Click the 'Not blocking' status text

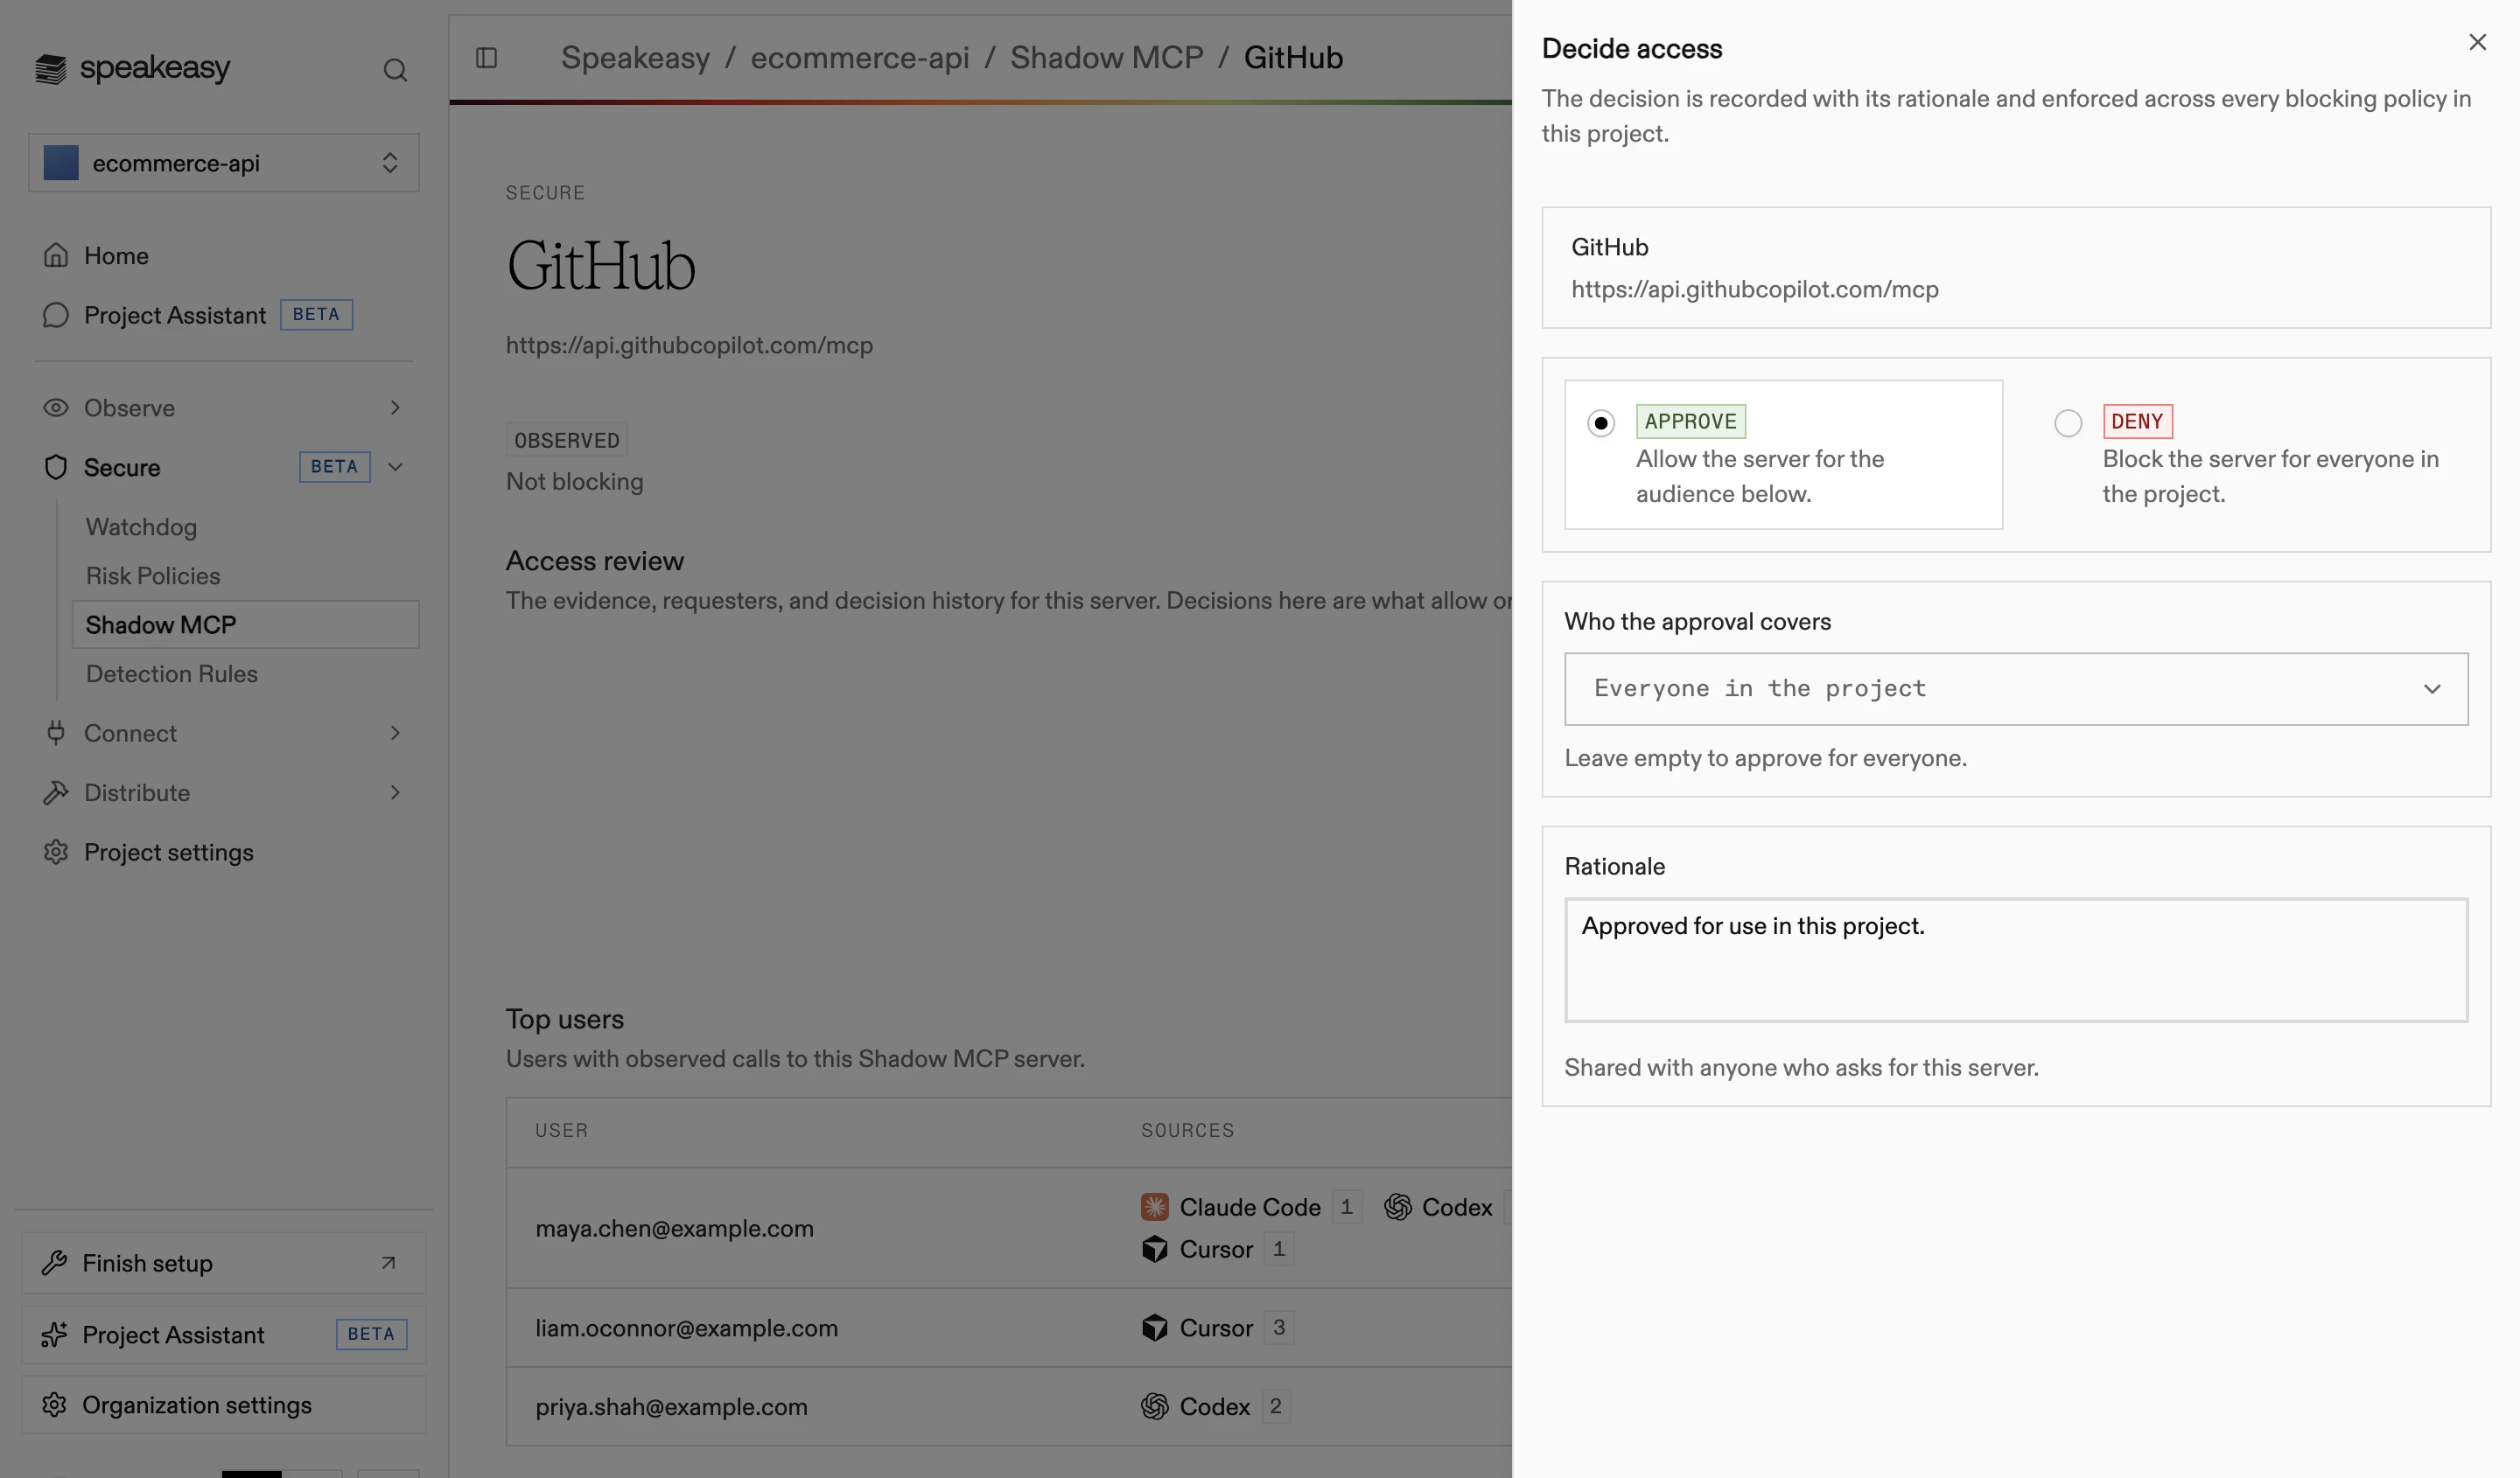575,482
